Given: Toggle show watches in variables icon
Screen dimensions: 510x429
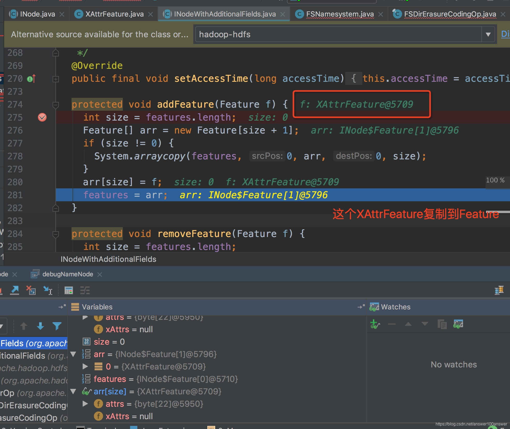Looking at the screenshot, I should tap(458, 324).
